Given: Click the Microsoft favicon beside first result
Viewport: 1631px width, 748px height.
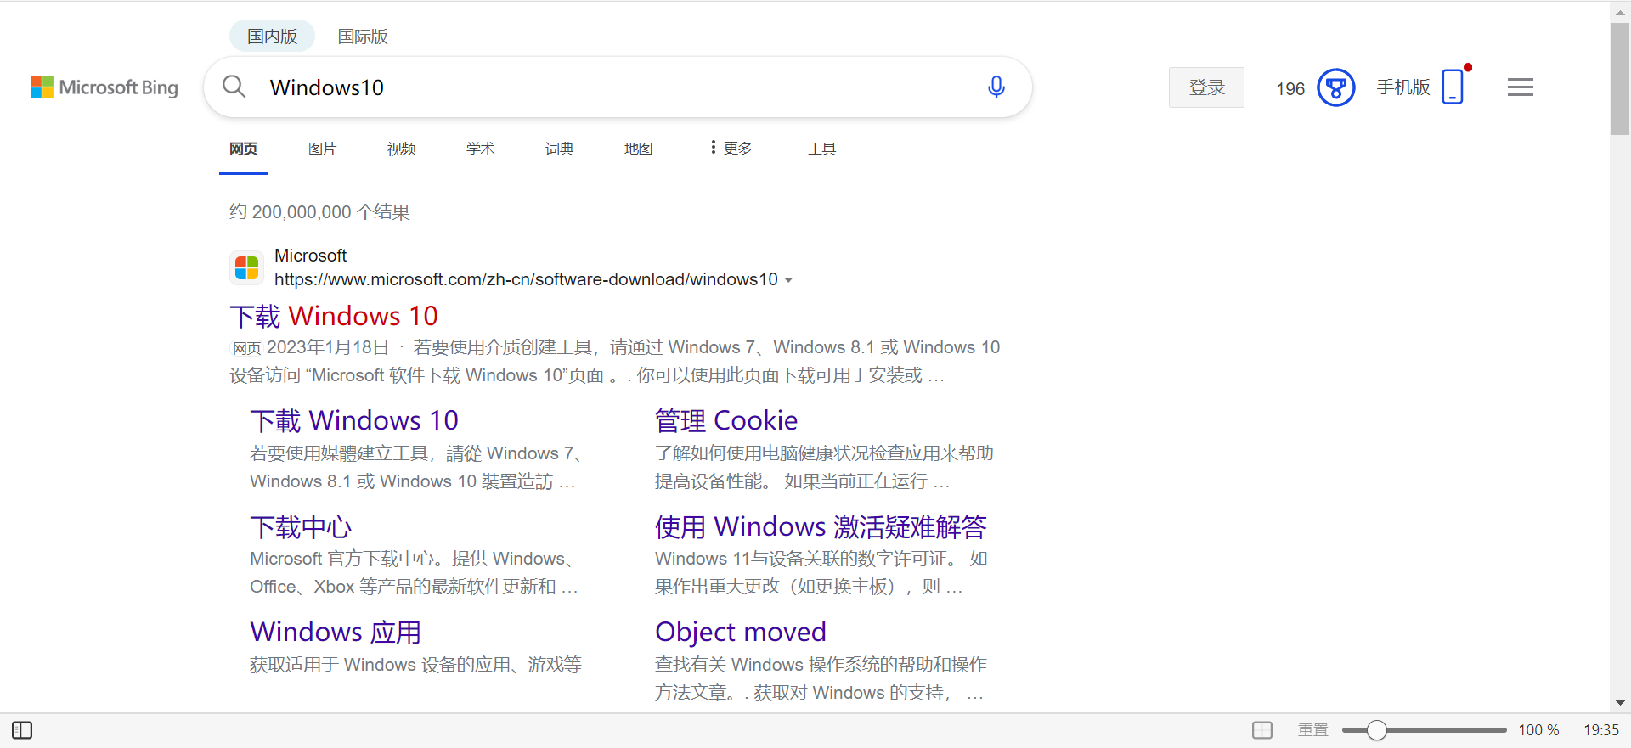Looking at the screenshot, I should pos(246,267).
